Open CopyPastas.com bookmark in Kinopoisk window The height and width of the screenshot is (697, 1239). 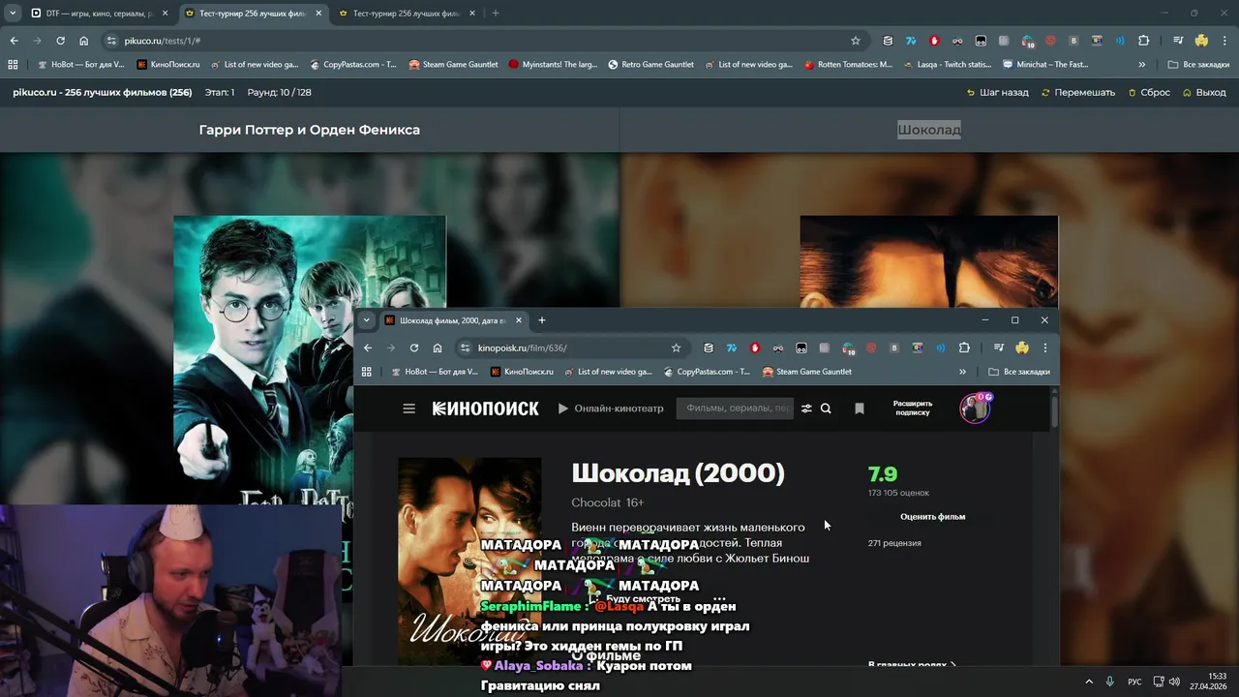click(706, 372)
